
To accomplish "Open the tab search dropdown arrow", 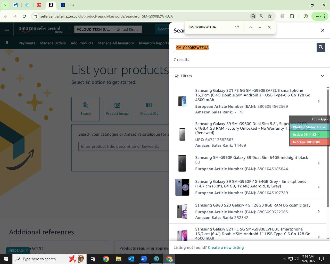I will click(x=5, y=5).
